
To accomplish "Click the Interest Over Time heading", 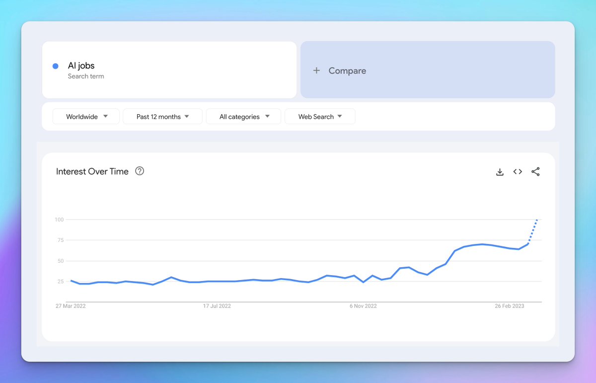I will tap(92, 171).
